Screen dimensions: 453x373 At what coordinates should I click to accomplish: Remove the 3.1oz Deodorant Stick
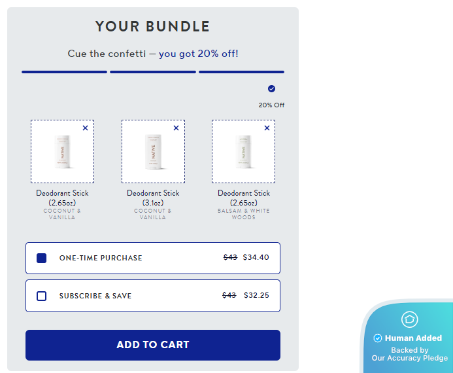[176, 128]
